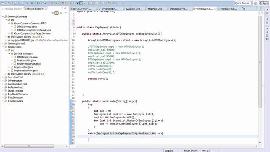Maximize the editor area
This screenshot has width=270, height=152.
261,8
